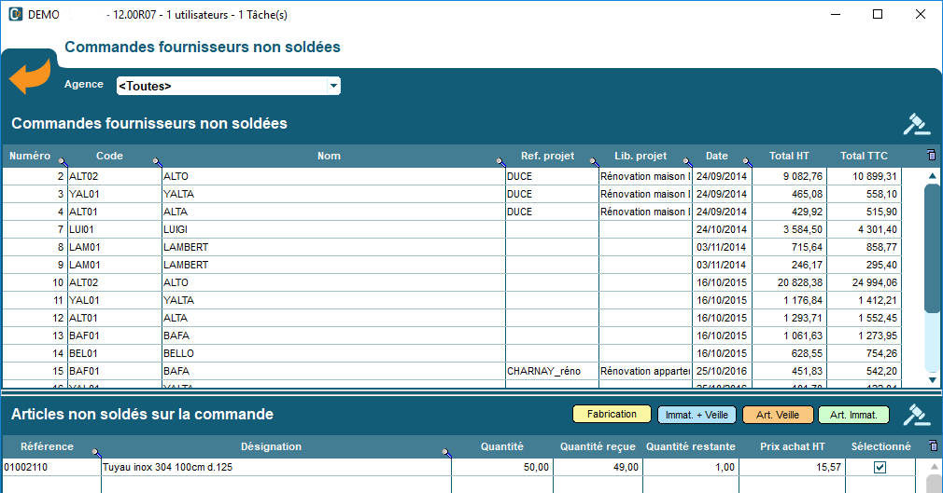Click the Désignation column search magnifier
The height and width of the screenshot is (493, 943).
tap(446, 452)
